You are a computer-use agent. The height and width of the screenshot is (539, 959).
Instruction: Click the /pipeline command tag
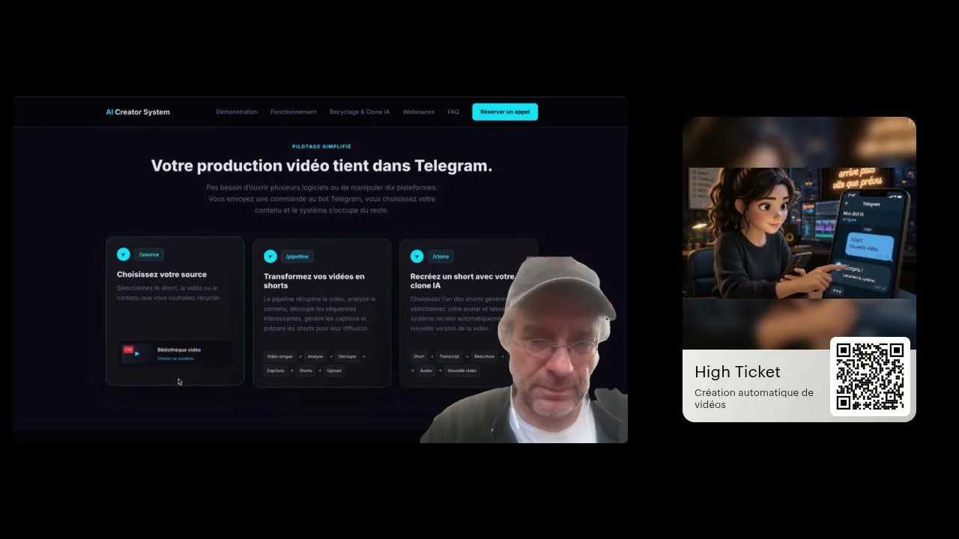coord(297,257)
